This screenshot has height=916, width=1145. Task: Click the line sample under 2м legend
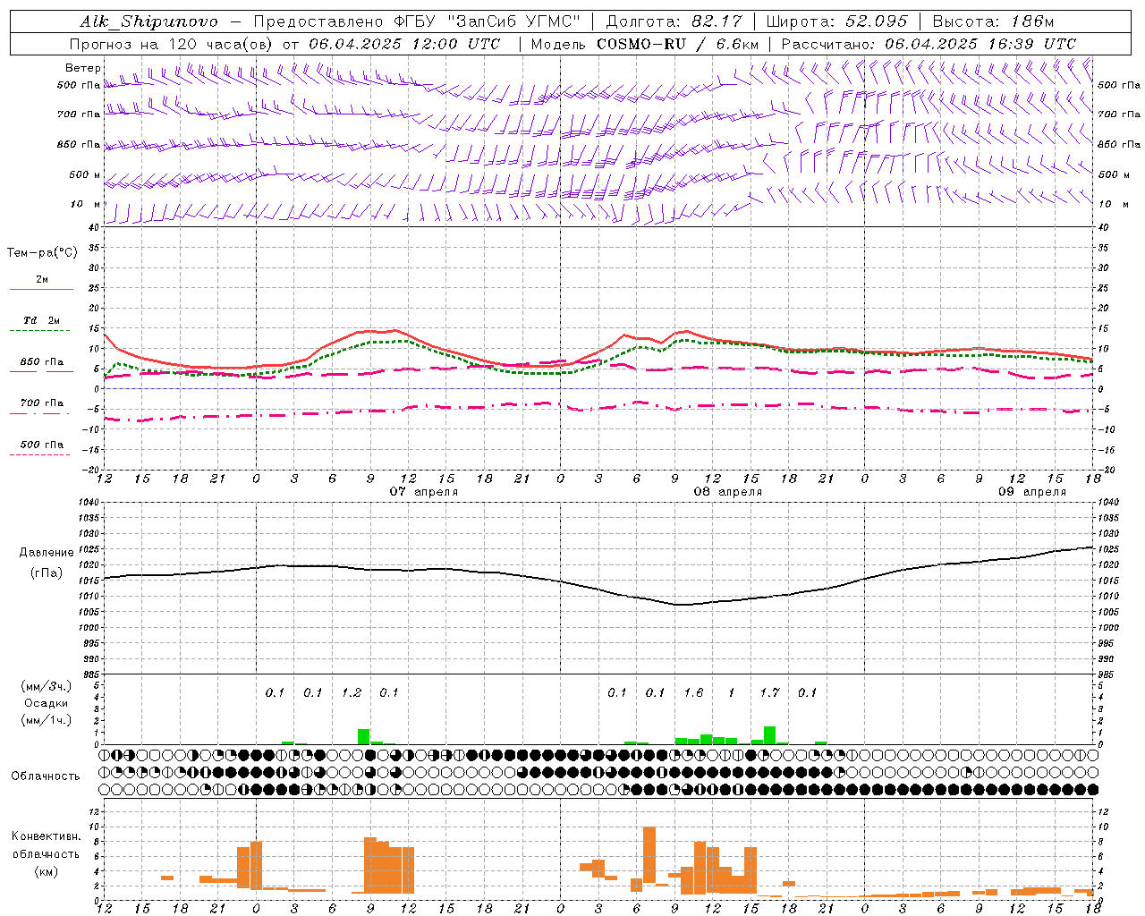[x=41, y=289]
